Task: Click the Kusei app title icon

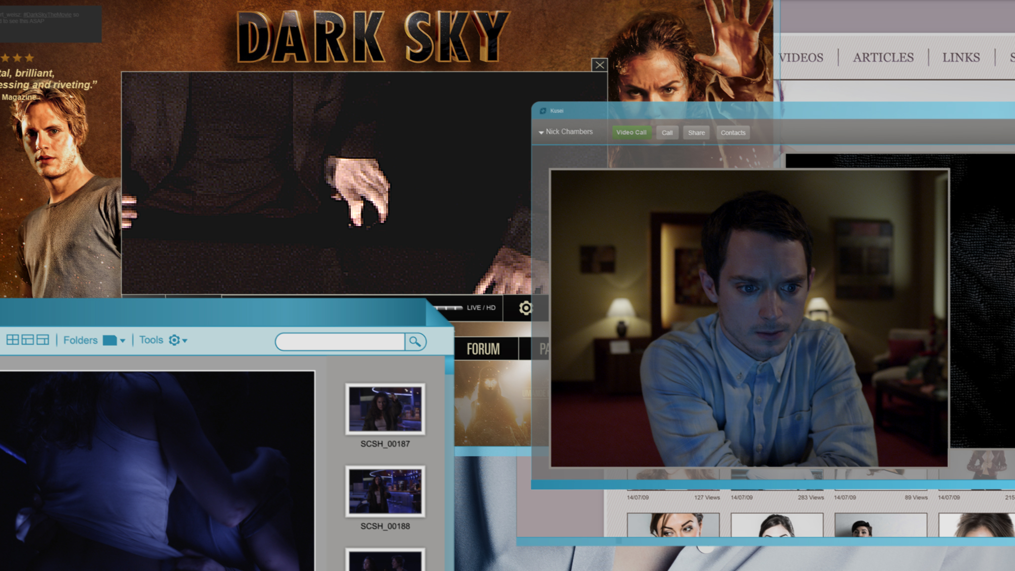Action: tap(543, 111)
